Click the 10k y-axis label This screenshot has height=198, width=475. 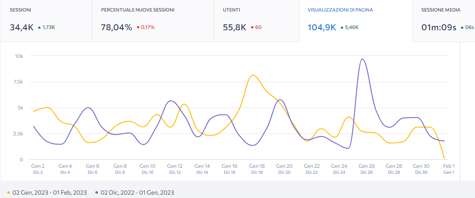(x=19, y=56)
